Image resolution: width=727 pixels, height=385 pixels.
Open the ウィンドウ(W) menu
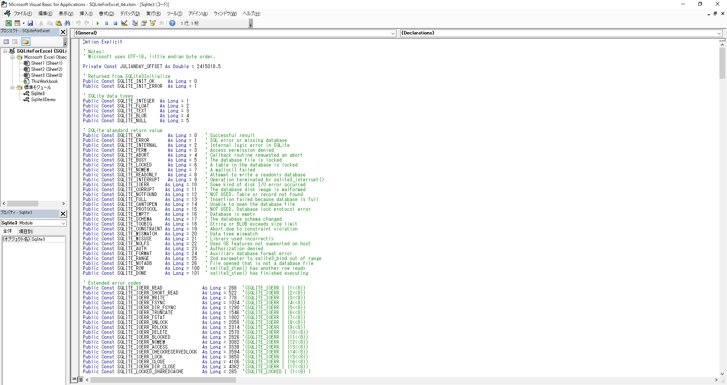click(225, 14)
